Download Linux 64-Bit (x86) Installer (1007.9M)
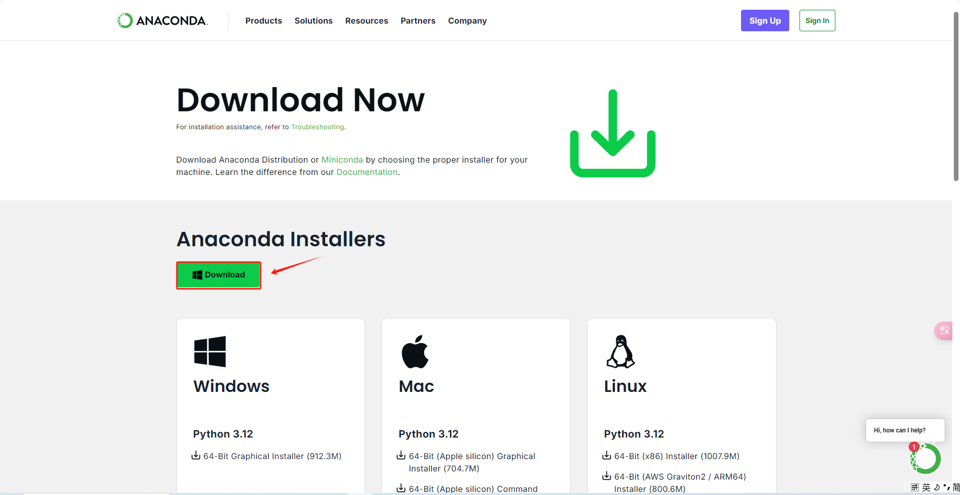Image resolution: width=960 pixels, height=495 pixels. pyautogui.click(x=677, y=456)
